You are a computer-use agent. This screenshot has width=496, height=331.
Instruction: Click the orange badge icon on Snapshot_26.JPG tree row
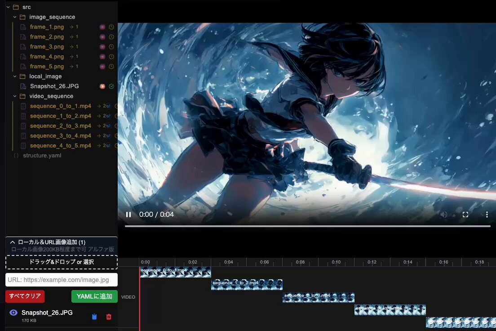click(102, 86)
